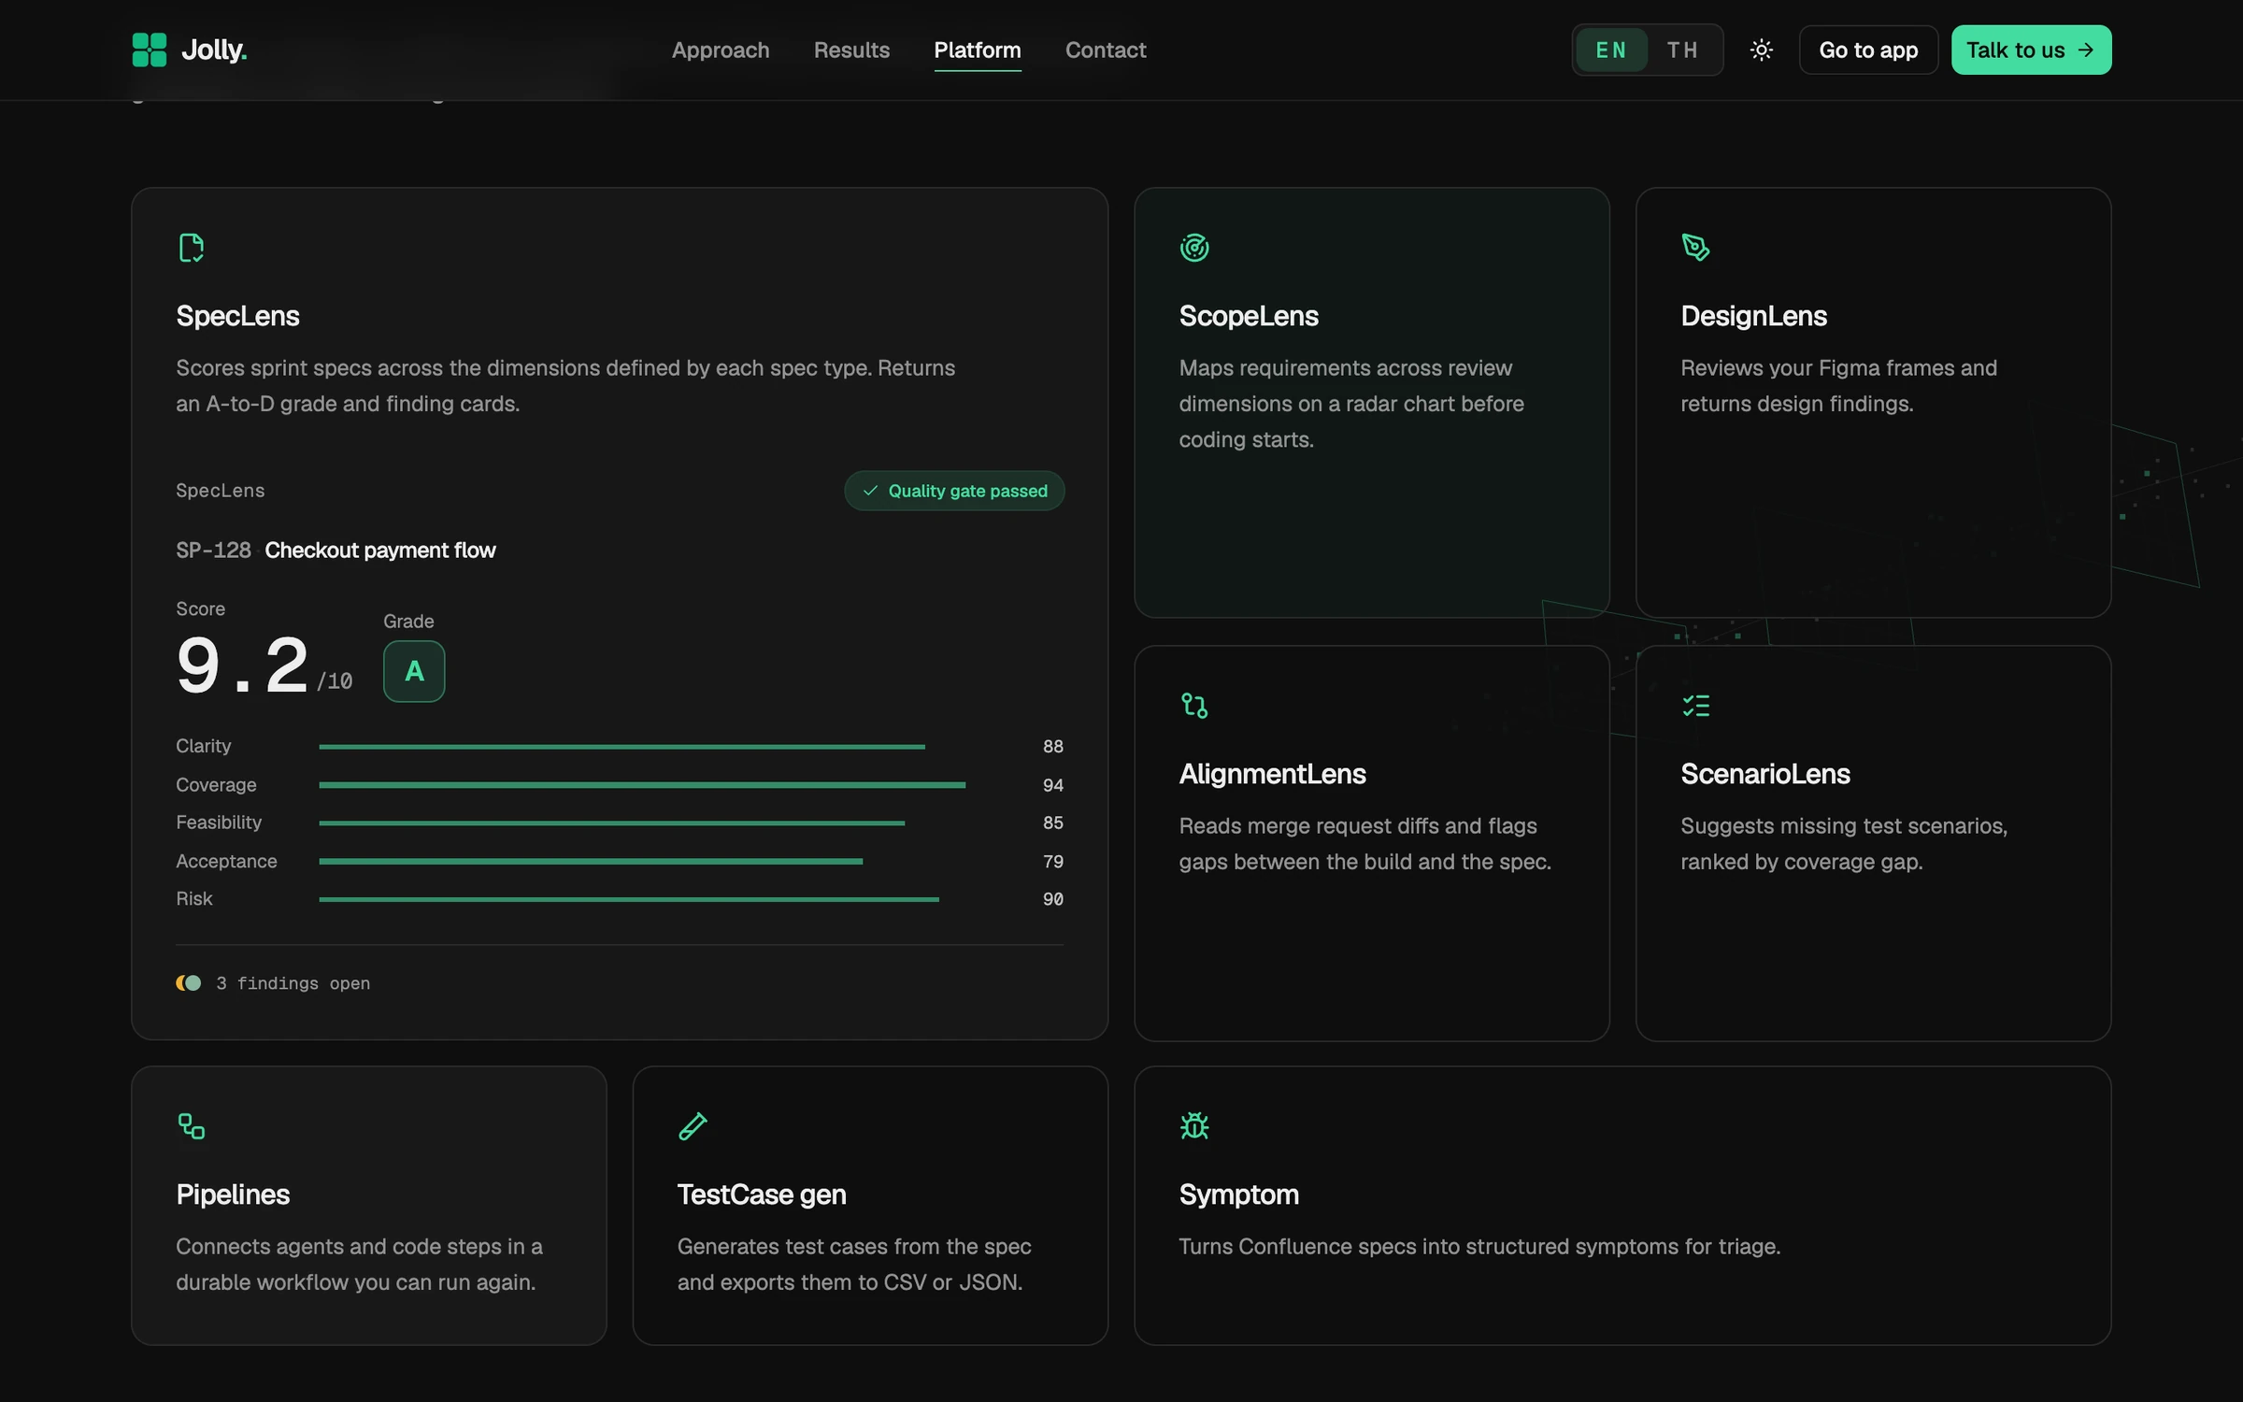
Task: Open the Approach nav item
Action: (x=721, y=50)
